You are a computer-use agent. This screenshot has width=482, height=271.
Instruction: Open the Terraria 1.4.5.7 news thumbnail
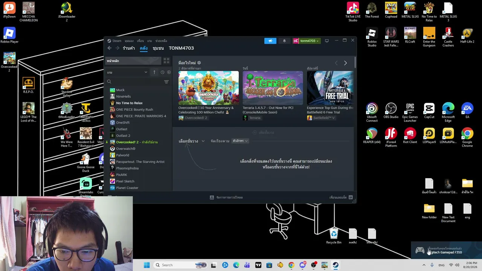273,88
